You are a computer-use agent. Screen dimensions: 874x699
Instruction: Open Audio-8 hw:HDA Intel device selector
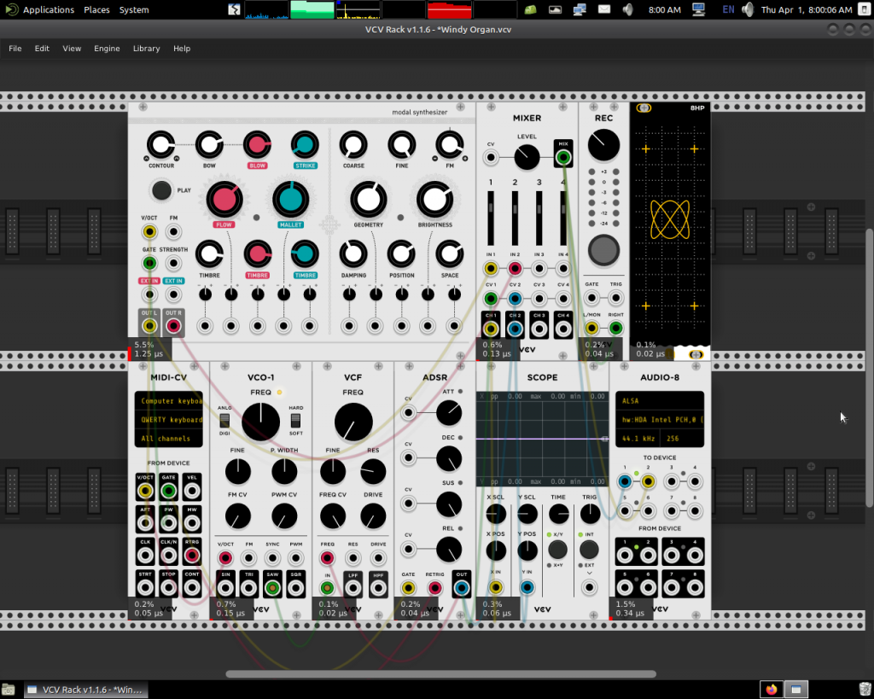(660, 420)
